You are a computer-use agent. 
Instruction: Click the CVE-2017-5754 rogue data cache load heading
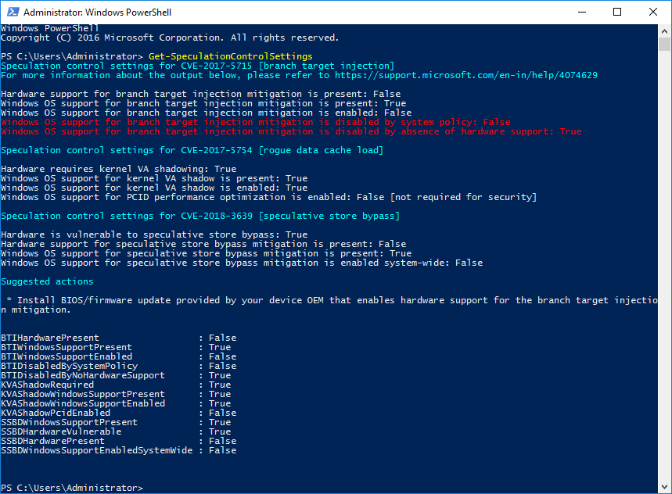coord(192,150)
